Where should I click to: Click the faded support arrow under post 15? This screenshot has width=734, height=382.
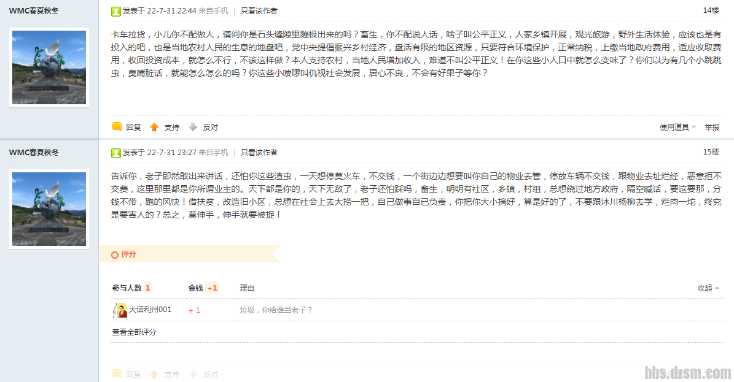[x=154, y=374]
